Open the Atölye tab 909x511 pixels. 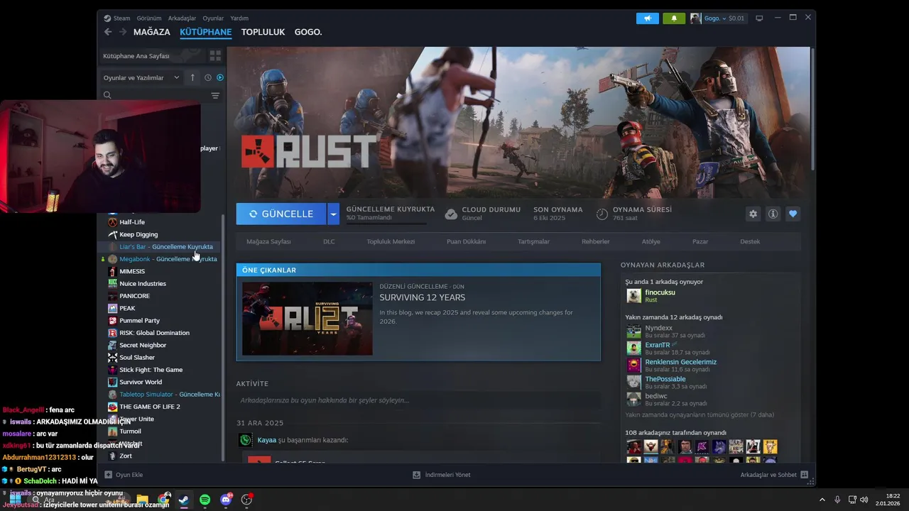[651, 241]
